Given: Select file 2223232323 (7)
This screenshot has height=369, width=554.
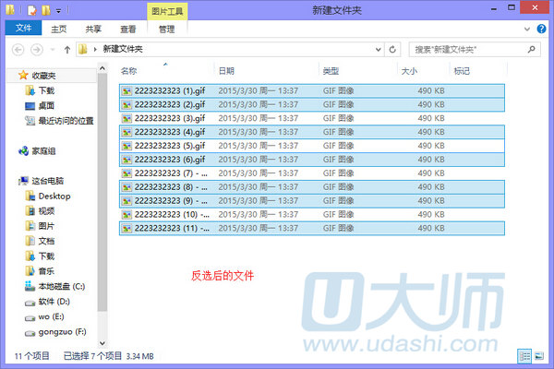Looking at the screenshot, I should 312,173.
